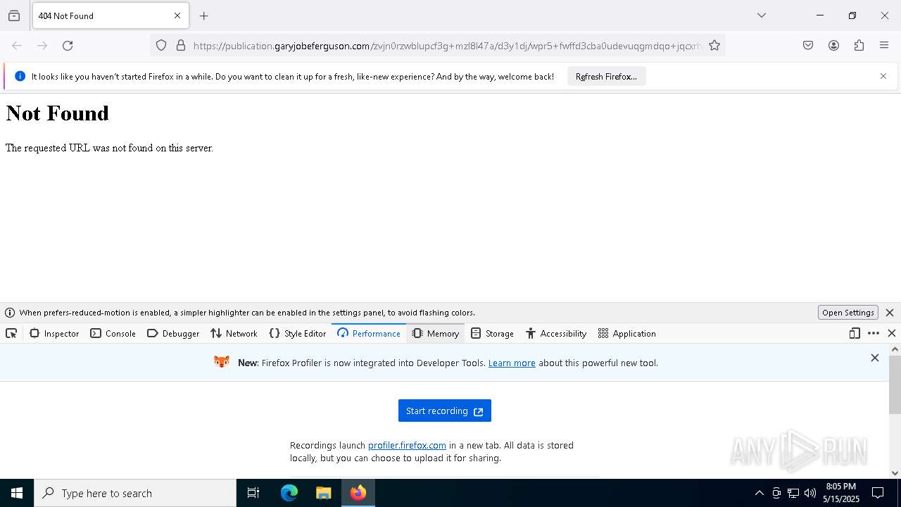The height and width of the screenshot is (507, 901).
Task: Open the Extensions puzzle icon
Action: click(859, 46)
